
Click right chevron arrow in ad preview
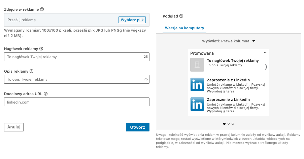pyautogui.click(x=266, y=67)
